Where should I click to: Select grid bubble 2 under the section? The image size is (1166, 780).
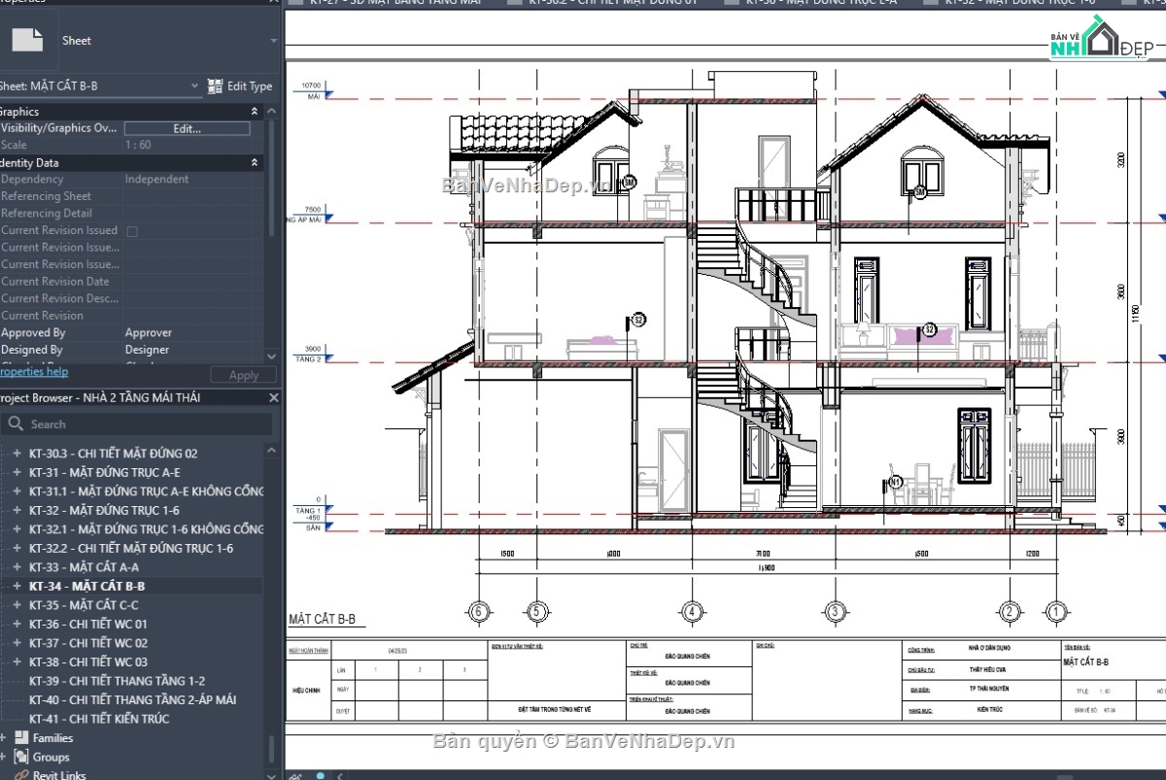[x=1011, y=612]
